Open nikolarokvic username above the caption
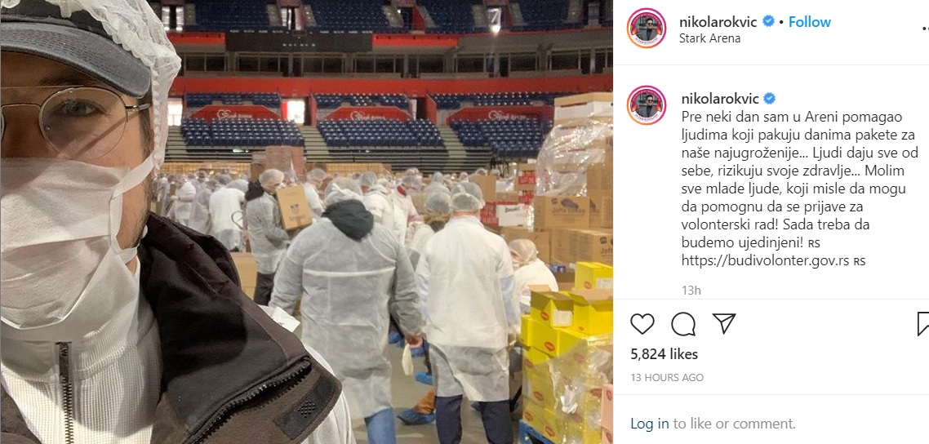 [x=719, y=98]
